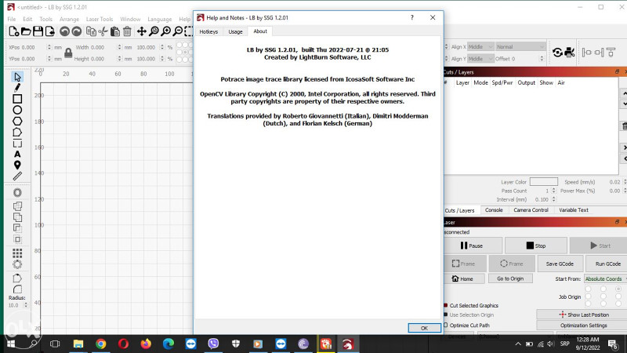
Task: Click the Optimization Settings button
Action: click(x=583, y=326)
